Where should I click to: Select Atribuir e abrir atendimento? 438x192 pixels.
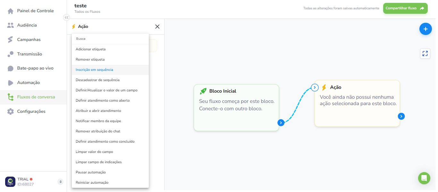click(110, 111)
